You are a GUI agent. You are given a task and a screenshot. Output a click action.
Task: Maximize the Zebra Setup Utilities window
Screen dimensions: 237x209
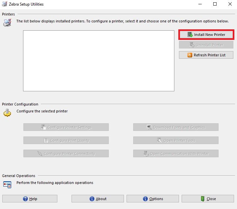(215, 4)
